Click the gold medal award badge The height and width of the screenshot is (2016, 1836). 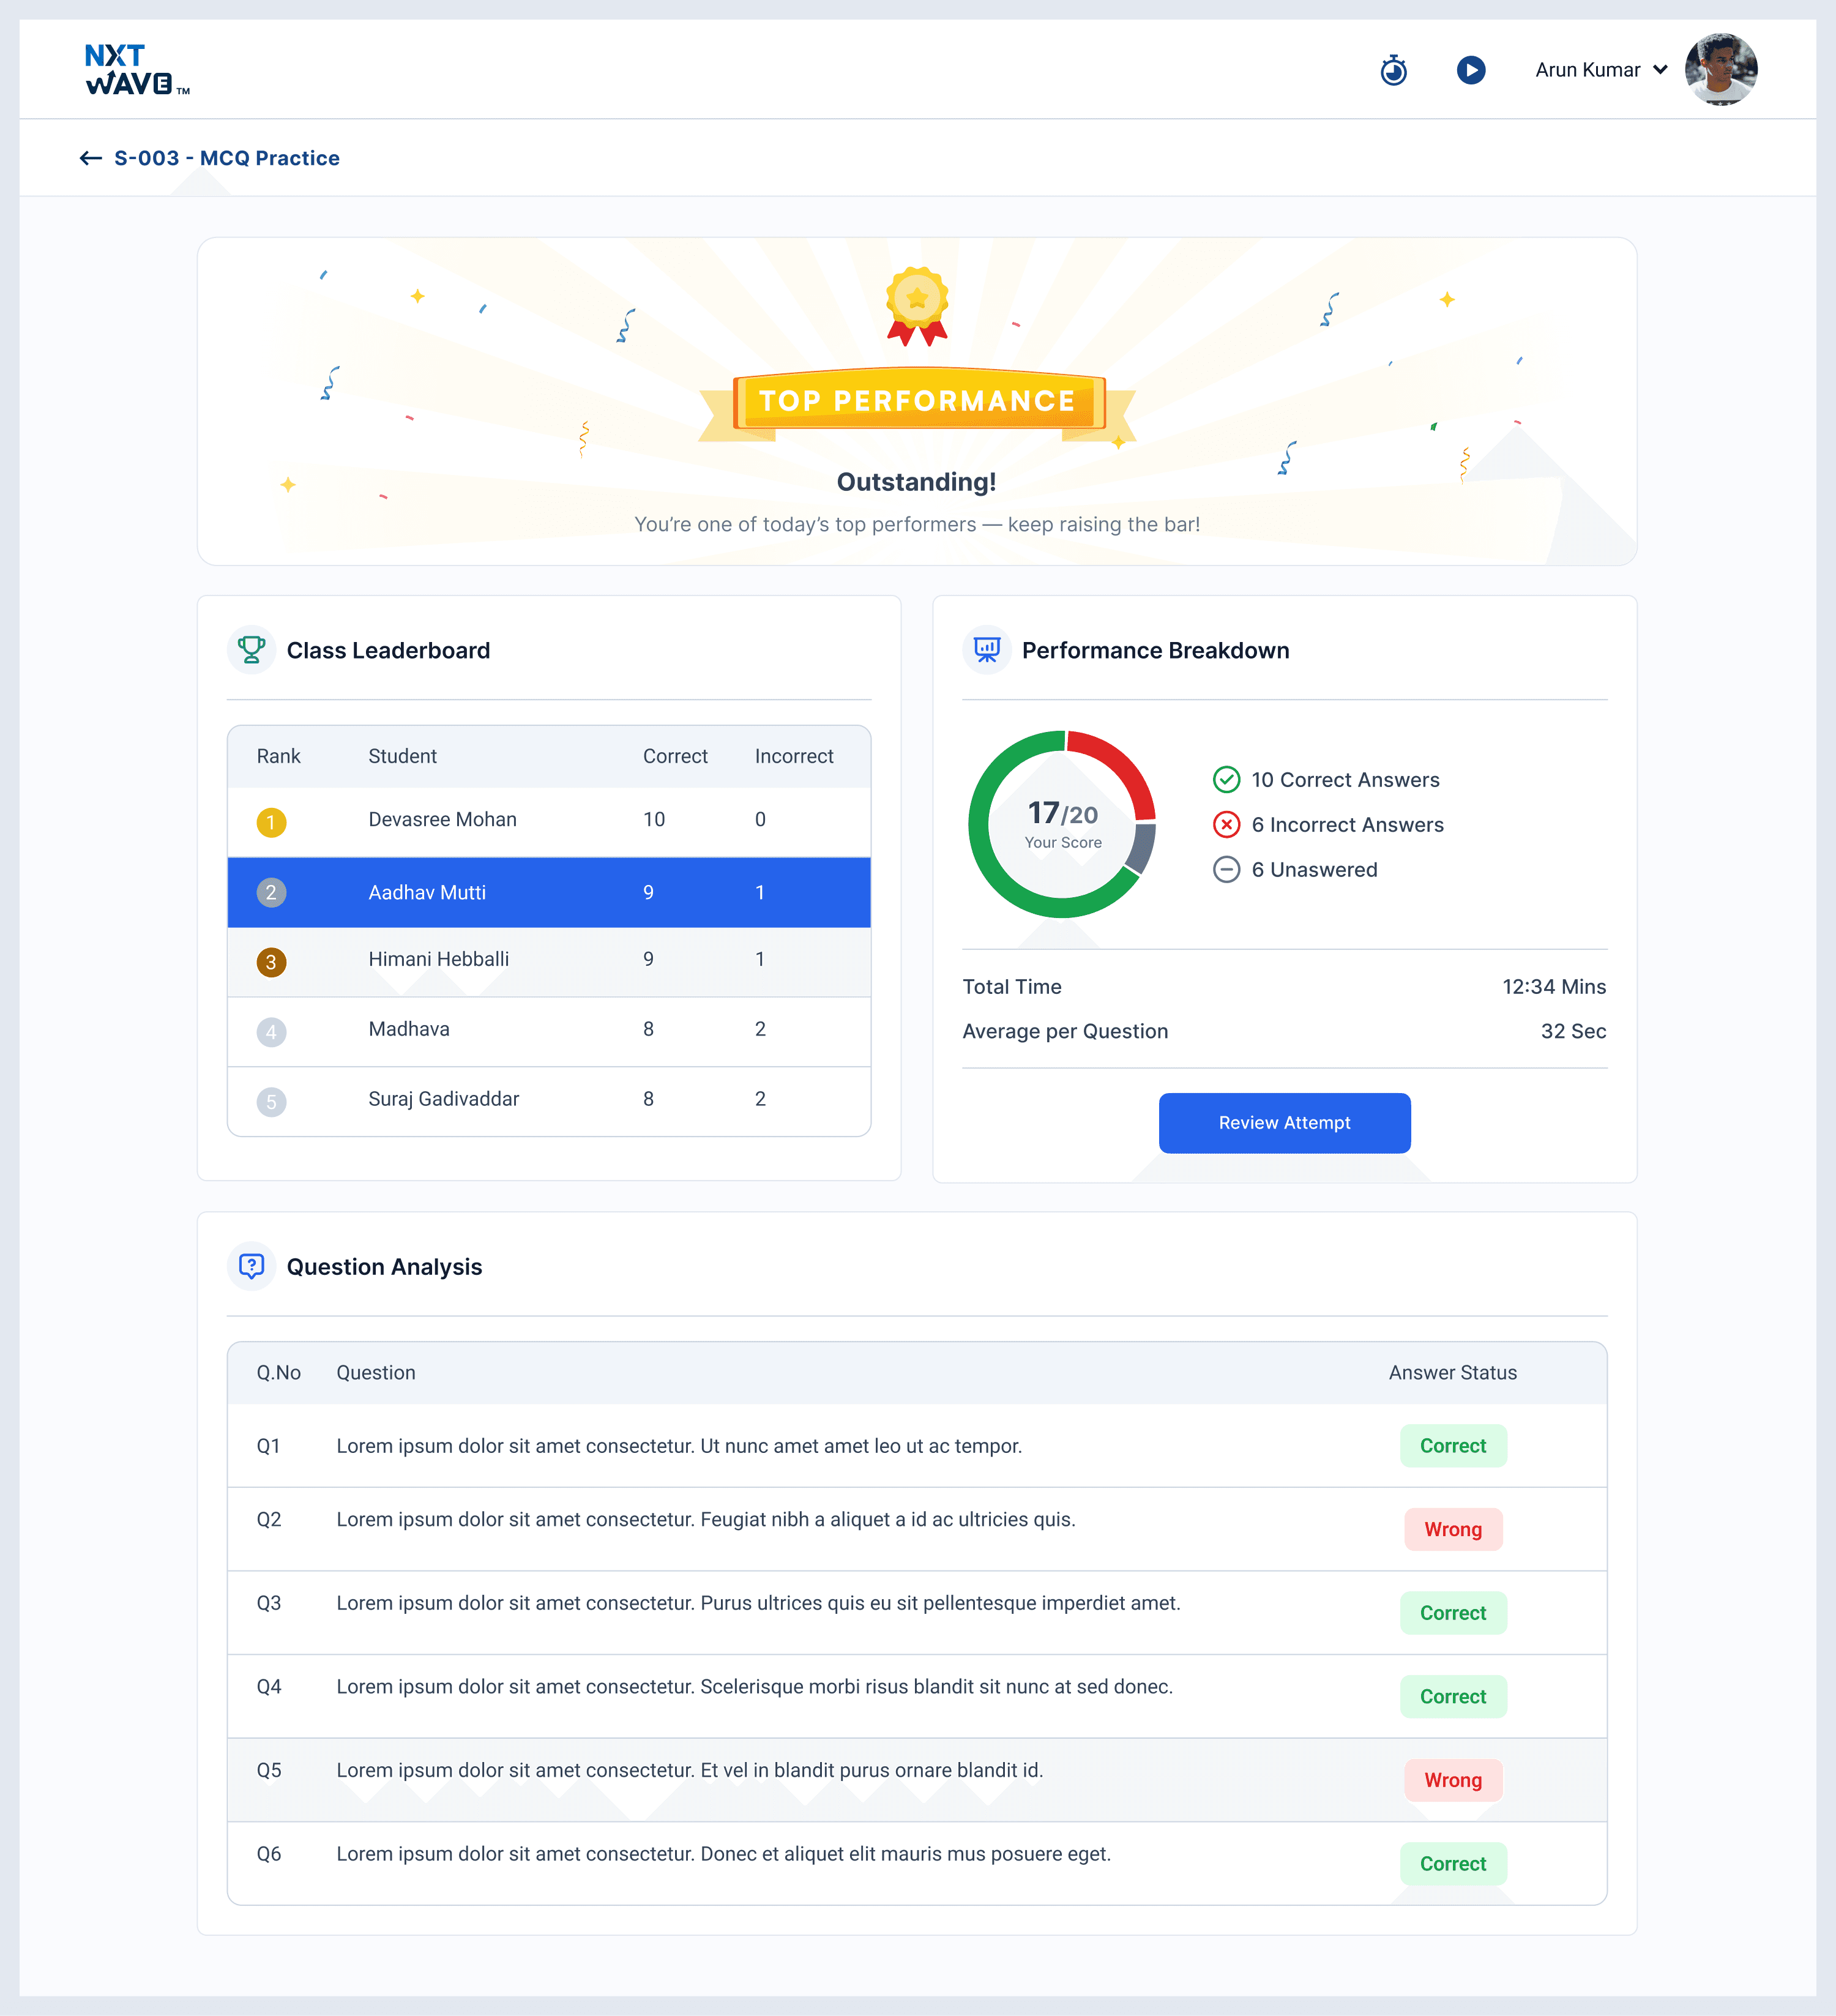(x=917, y=305)
